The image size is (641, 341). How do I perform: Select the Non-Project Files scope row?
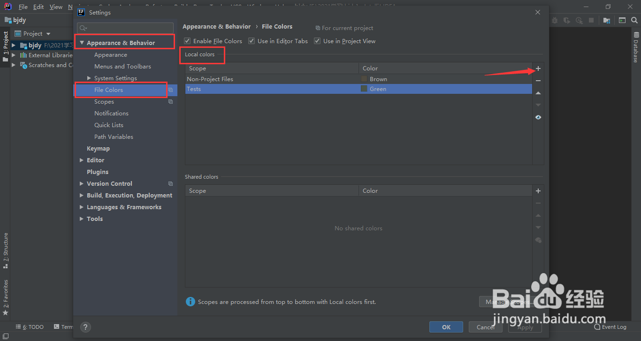[359, 79]
